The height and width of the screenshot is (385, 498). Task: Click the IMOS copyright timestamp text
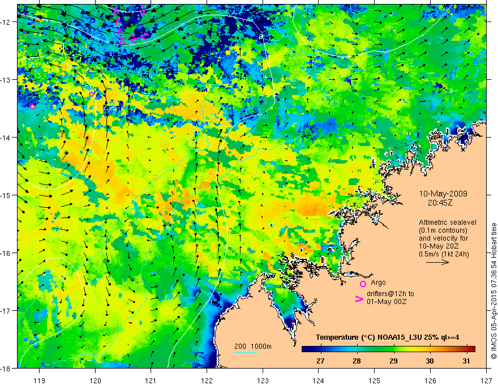click(x=494, y=291)
